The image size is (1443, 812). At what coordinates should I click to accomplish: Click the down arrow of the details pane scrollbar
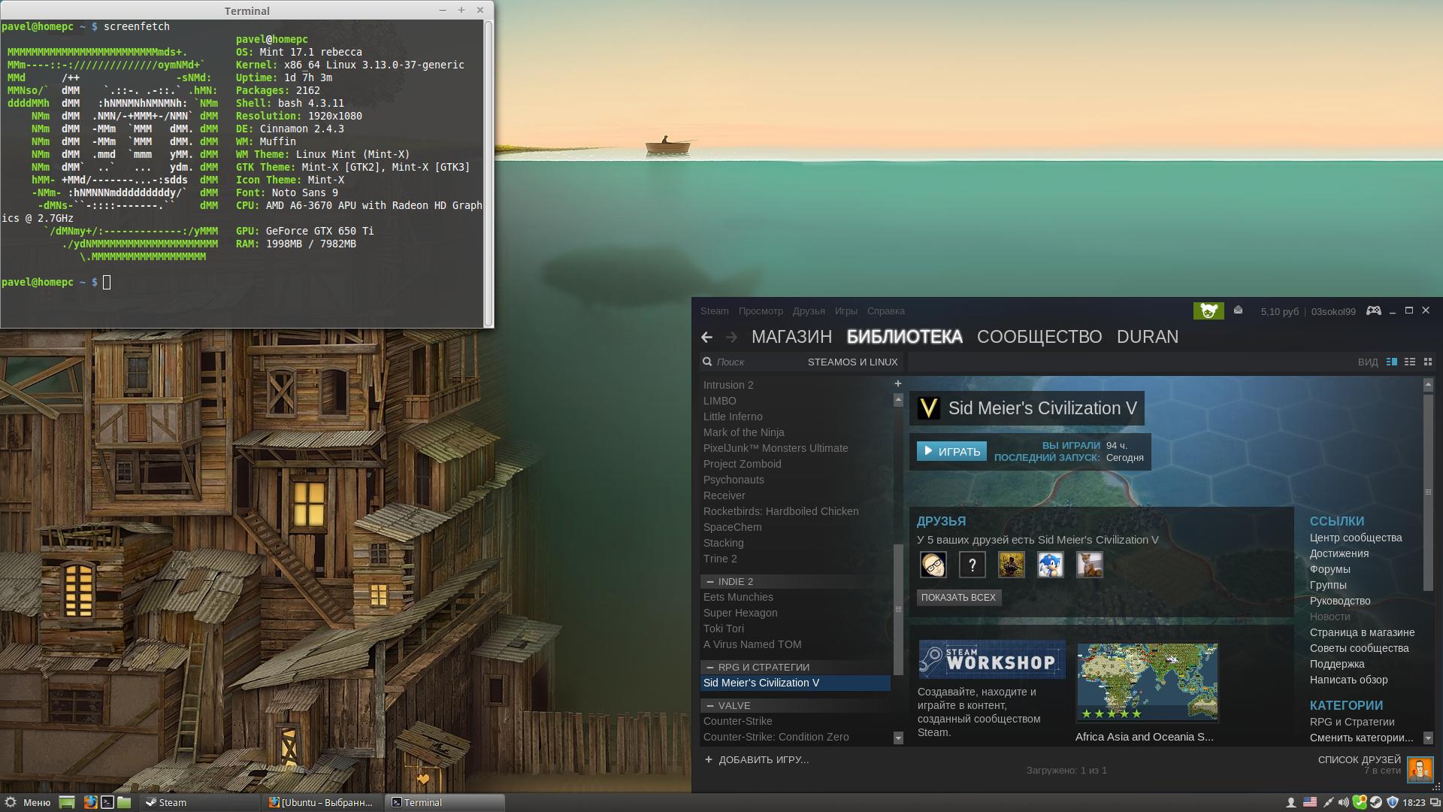(1428, 738)
